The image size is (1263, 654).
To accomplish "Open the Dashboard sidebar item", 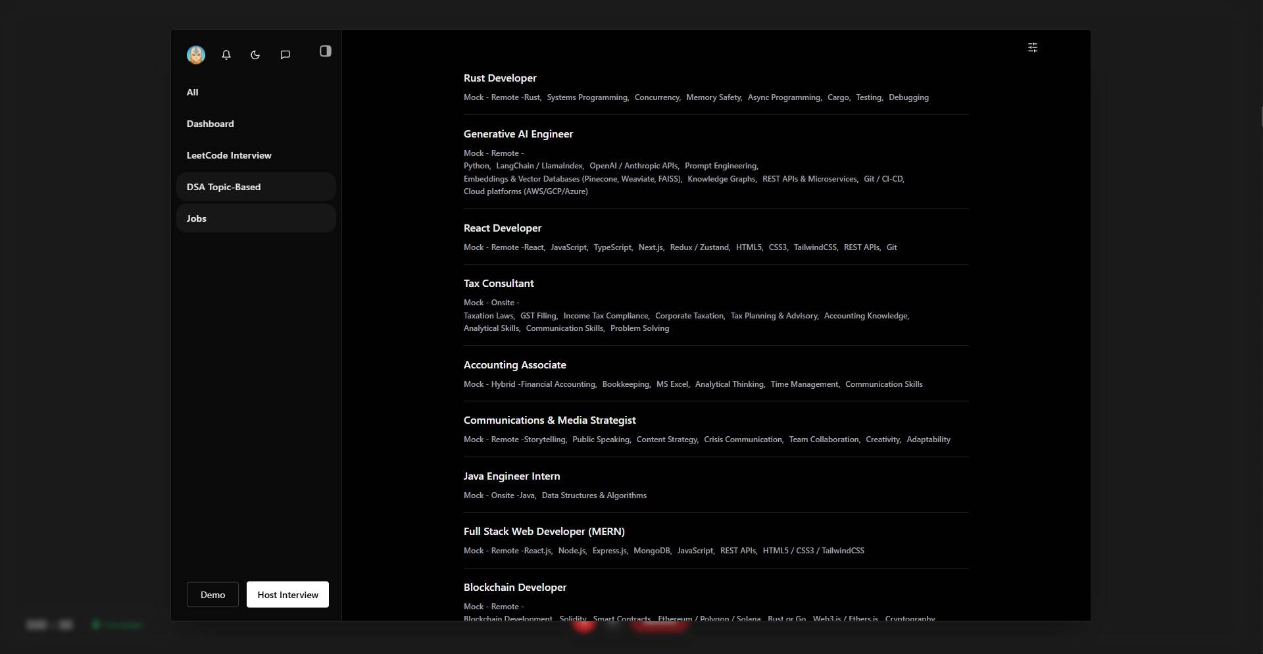I will tap(256, 124).
